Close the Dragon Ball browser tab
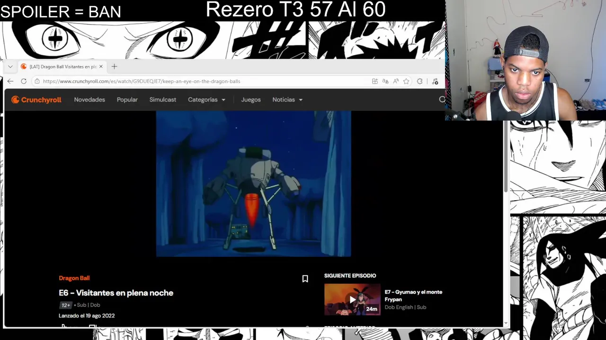The height and width of the screenshot is (340, 606). (101, 67)
